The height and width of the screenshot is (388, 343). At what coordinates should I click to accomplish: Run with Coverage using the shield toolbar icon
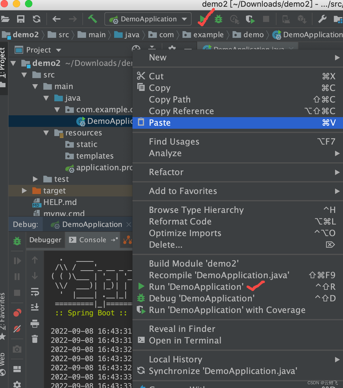click(250, 19)
